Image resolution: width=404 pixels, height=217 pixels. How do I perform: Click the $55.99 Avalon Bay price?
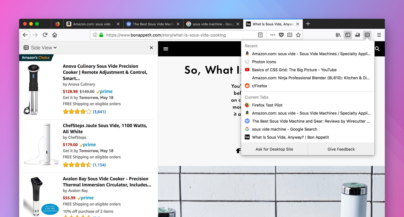[x=69, y=198]
